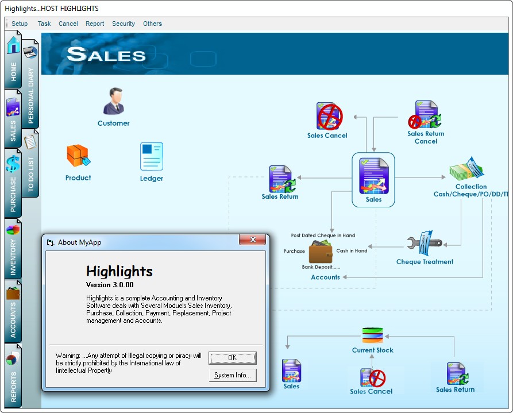The image size is (513, 413).
Task: Open the Others menu
Action: coord(152,24)
